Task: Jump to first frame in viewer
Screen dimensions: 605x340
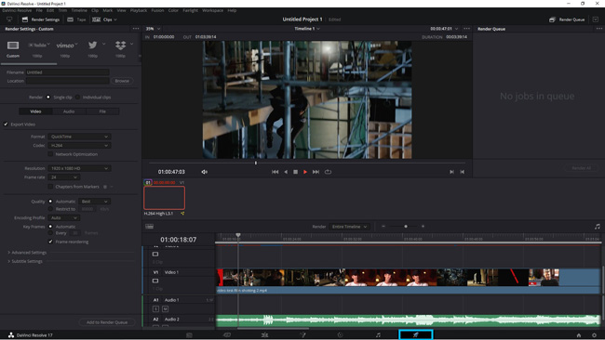Action: [x=276, y=172]
